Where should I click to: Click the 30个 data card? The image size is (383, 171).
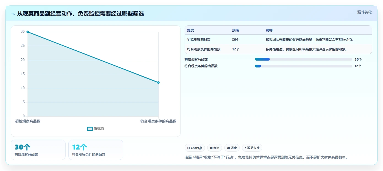point(38,150)
